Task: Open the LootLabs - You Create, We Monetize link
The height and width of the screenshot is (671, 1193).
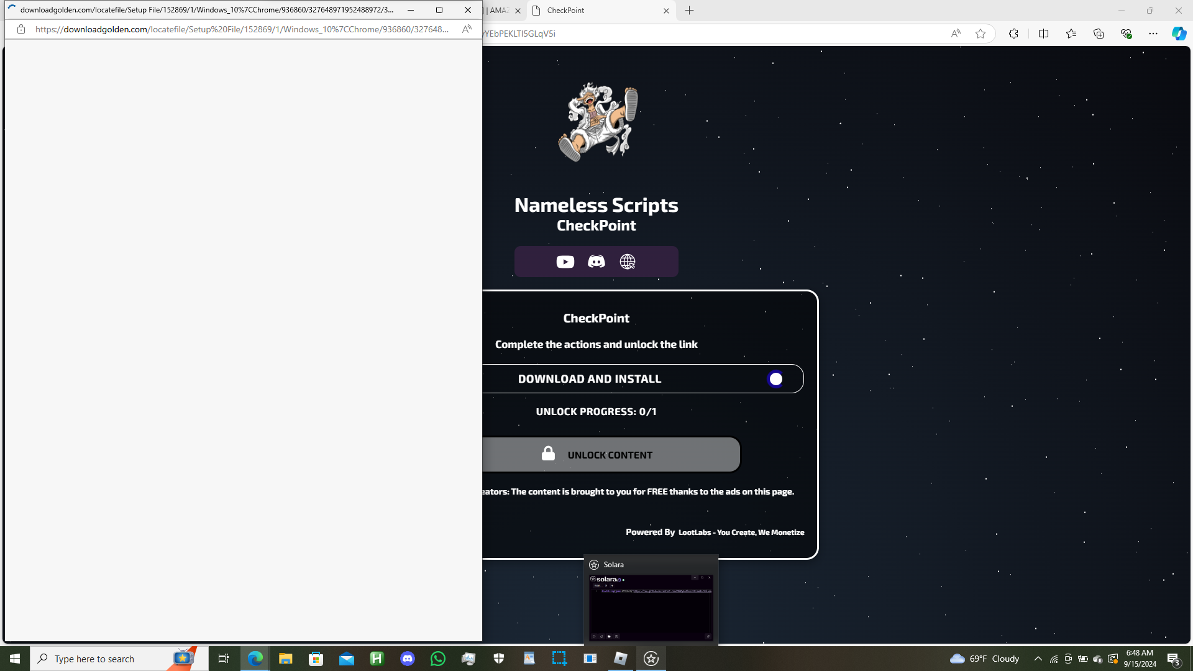Action: coord(741,532)
